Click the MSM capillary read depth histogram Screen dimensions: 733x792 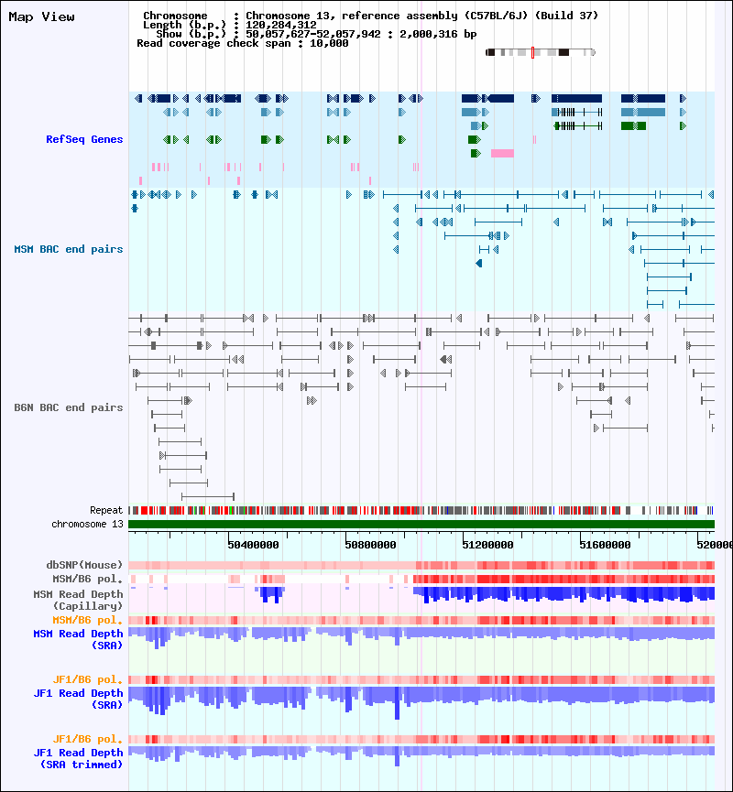421,595
